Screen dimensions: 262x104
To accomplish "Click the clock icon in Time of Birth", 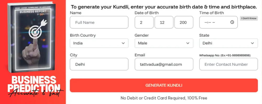I will [x=232, y=22].
